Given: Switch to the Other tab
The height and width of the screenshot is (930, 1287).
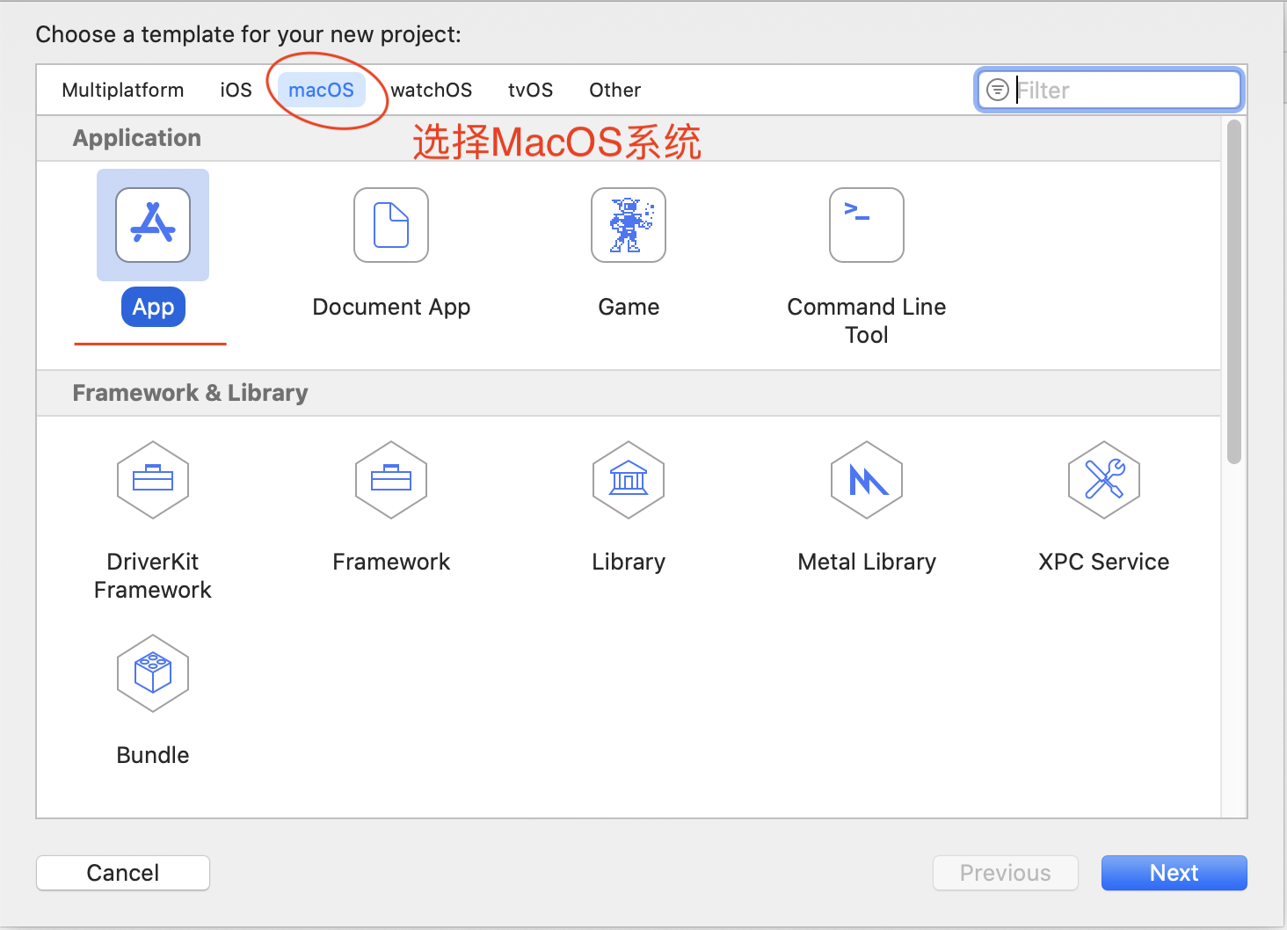Looking at the screenshot, I should (x=615, y=90).
